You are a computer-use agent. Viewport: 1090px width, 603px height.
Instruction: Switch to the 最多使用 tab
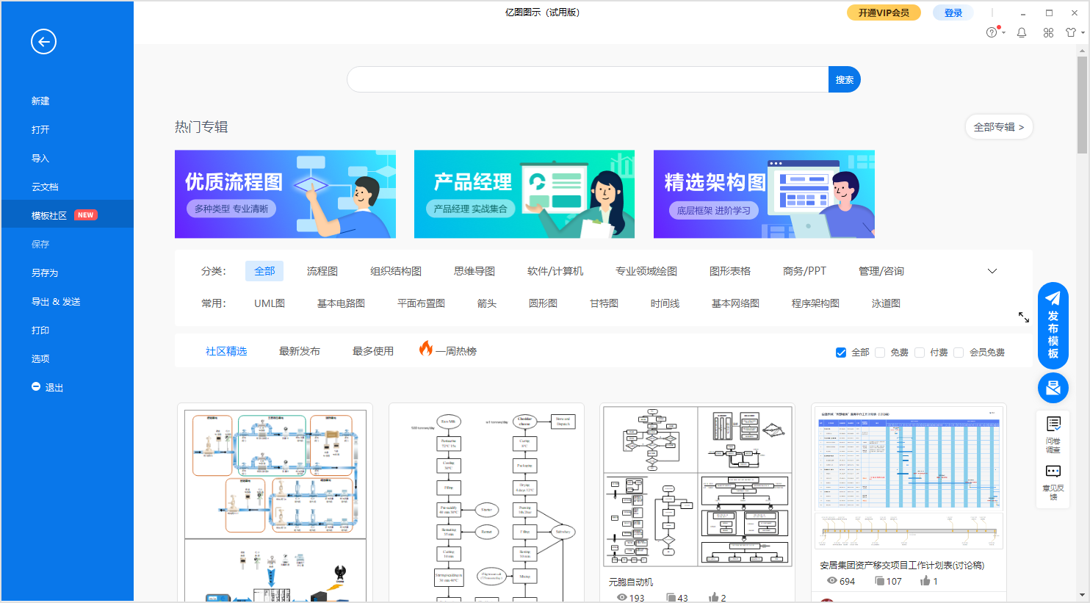pos(373,351)
